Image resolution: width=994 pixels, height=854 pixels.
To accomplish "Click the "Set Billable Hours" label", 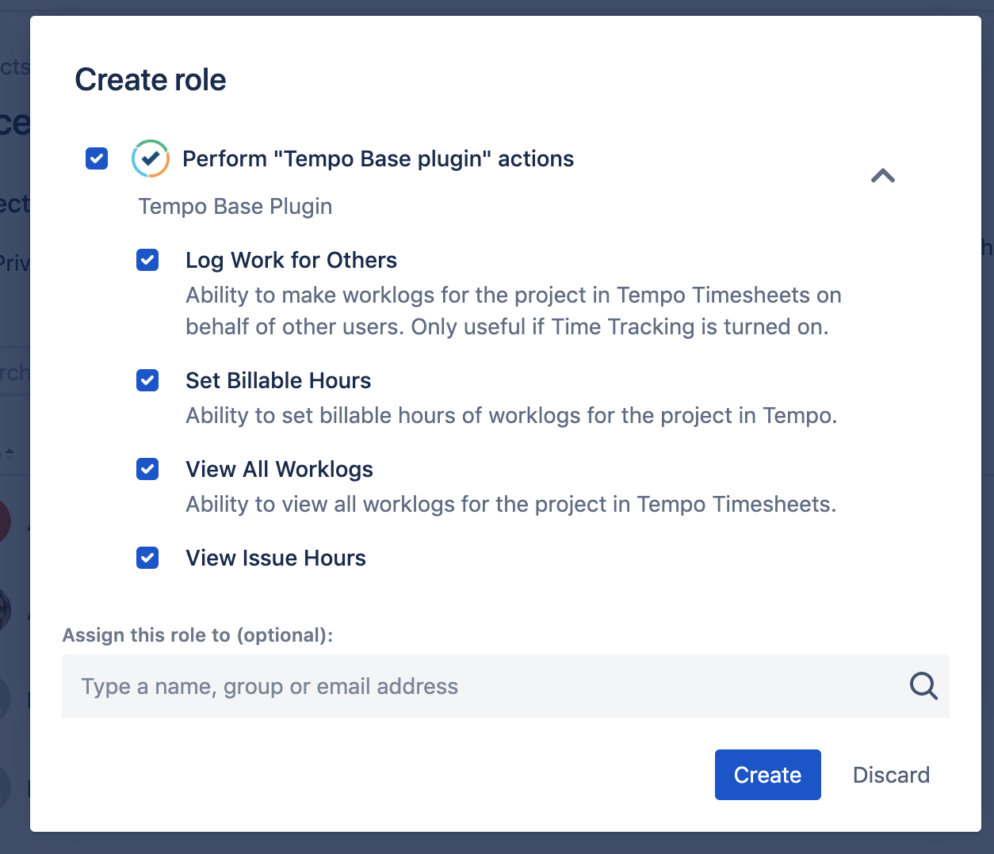I will pyautogui.click(x=278, y=380).
